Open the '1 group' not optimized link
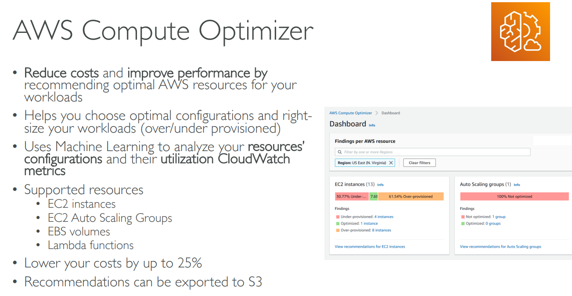Screen dimensions: 572x296 pyautogui.click(x=499, y=217)
